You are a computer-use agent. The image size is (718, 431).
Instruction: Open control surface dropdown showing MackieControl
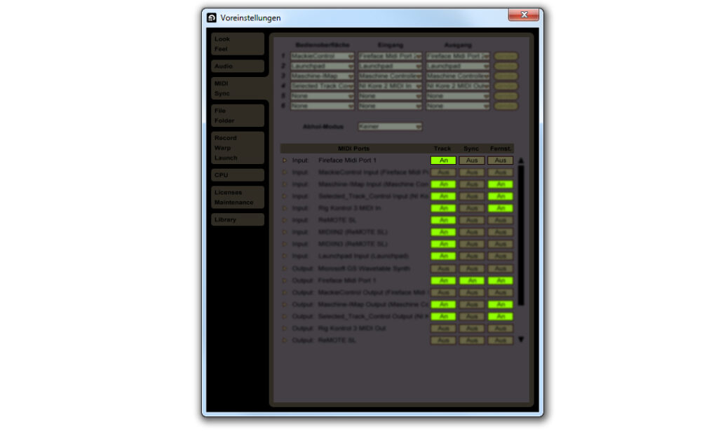tap(323, 56)
